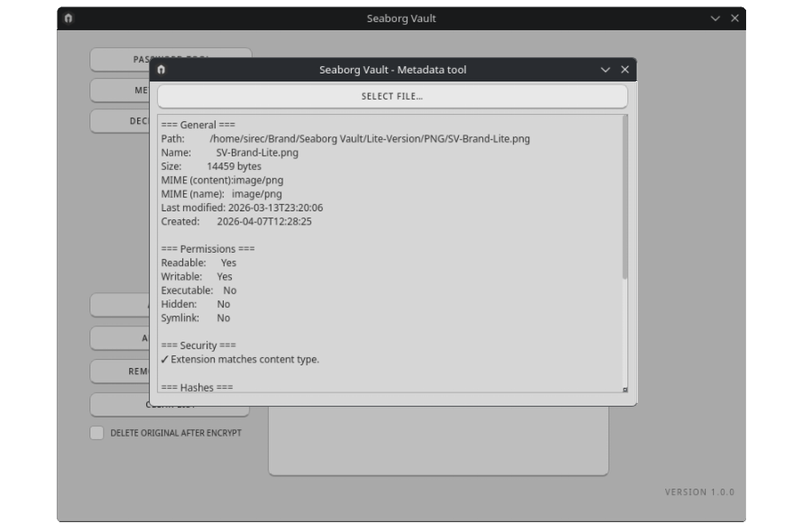Click the Created 2026-04-07T12:28:25 line

pyautogui.click(x=236, y=221)
